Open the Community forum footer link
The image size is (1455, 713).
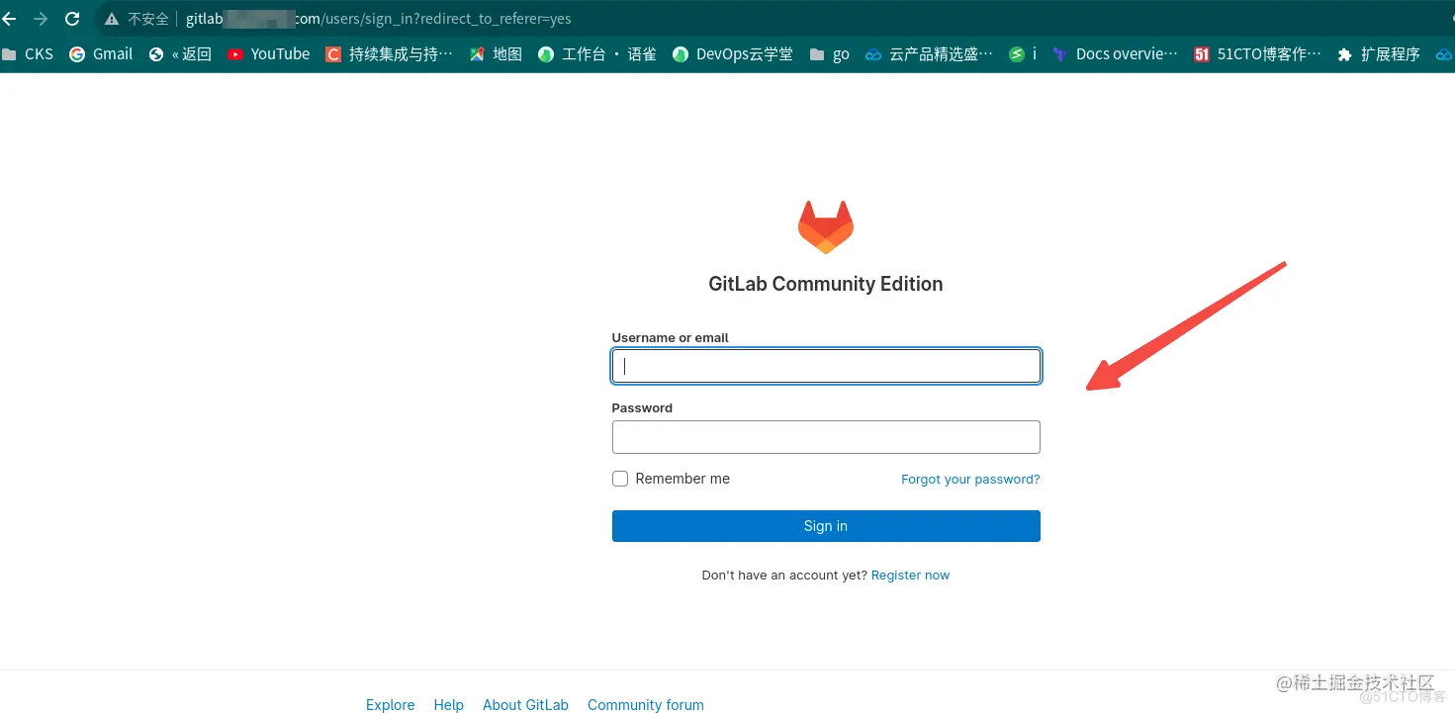646,705
